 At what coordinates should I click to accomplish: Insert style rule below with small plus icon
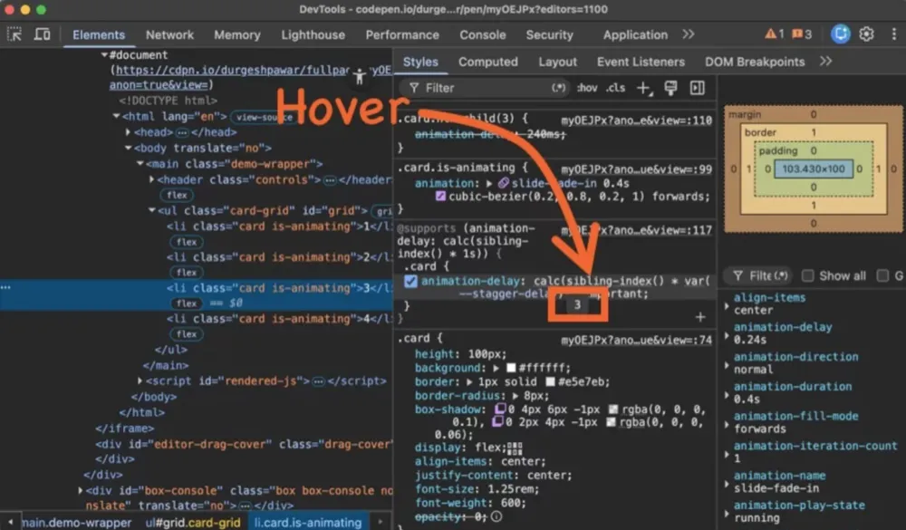[700, 317]
